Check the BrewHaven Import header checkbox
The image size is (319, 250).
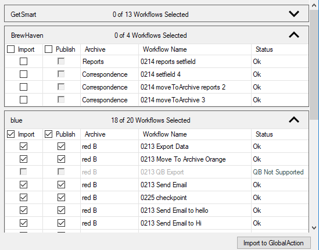10,49
